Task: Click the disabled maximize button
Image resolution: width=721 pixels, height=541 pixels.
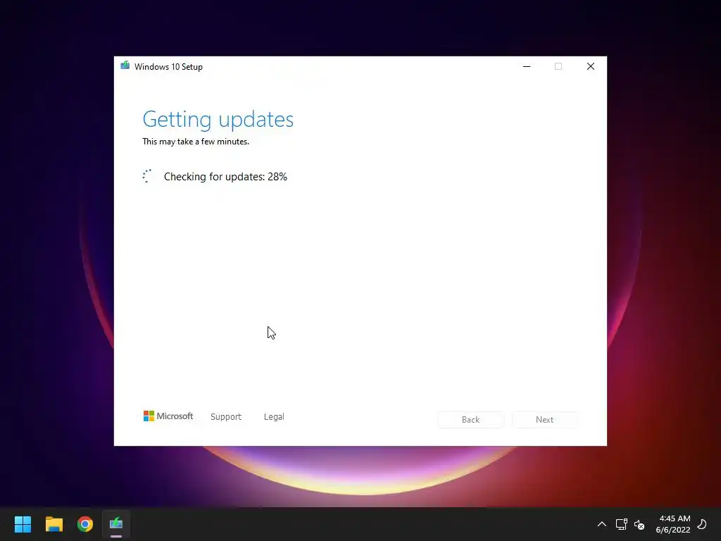Action: coord(558,66)
